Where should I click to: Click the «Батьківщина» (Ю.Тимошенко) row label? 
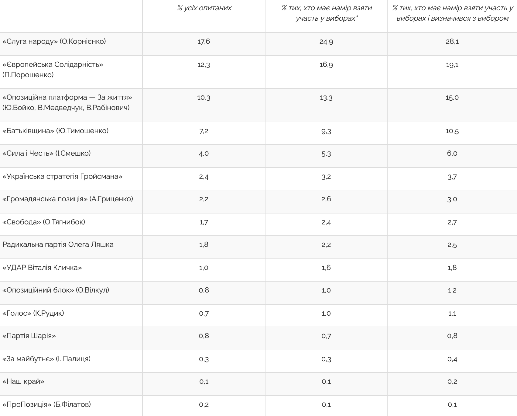55,131
